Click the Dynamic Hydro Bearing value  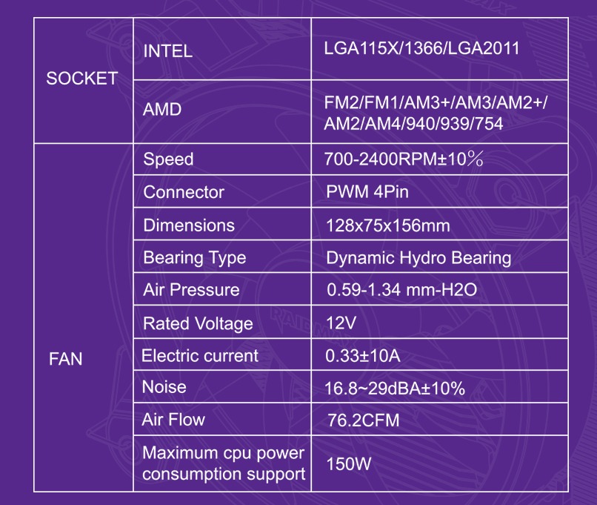(x=418, y=258)
